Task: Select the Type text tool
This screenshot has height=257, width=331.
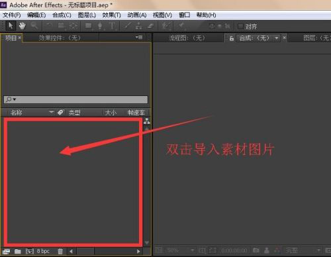Action: 112,26
